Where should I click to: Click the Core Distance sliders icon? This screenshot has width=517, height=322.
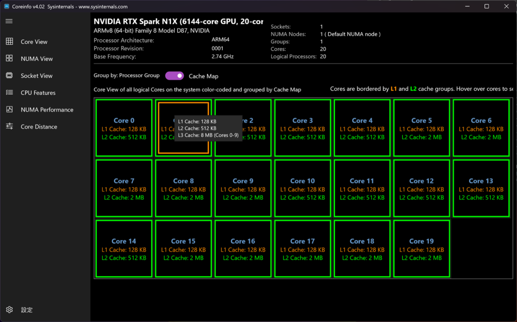[x=9, y=126]
